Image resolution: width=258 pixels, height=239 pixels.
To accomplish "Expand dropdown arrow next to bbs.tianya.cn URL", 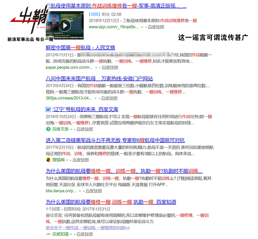I will point(80,191).
